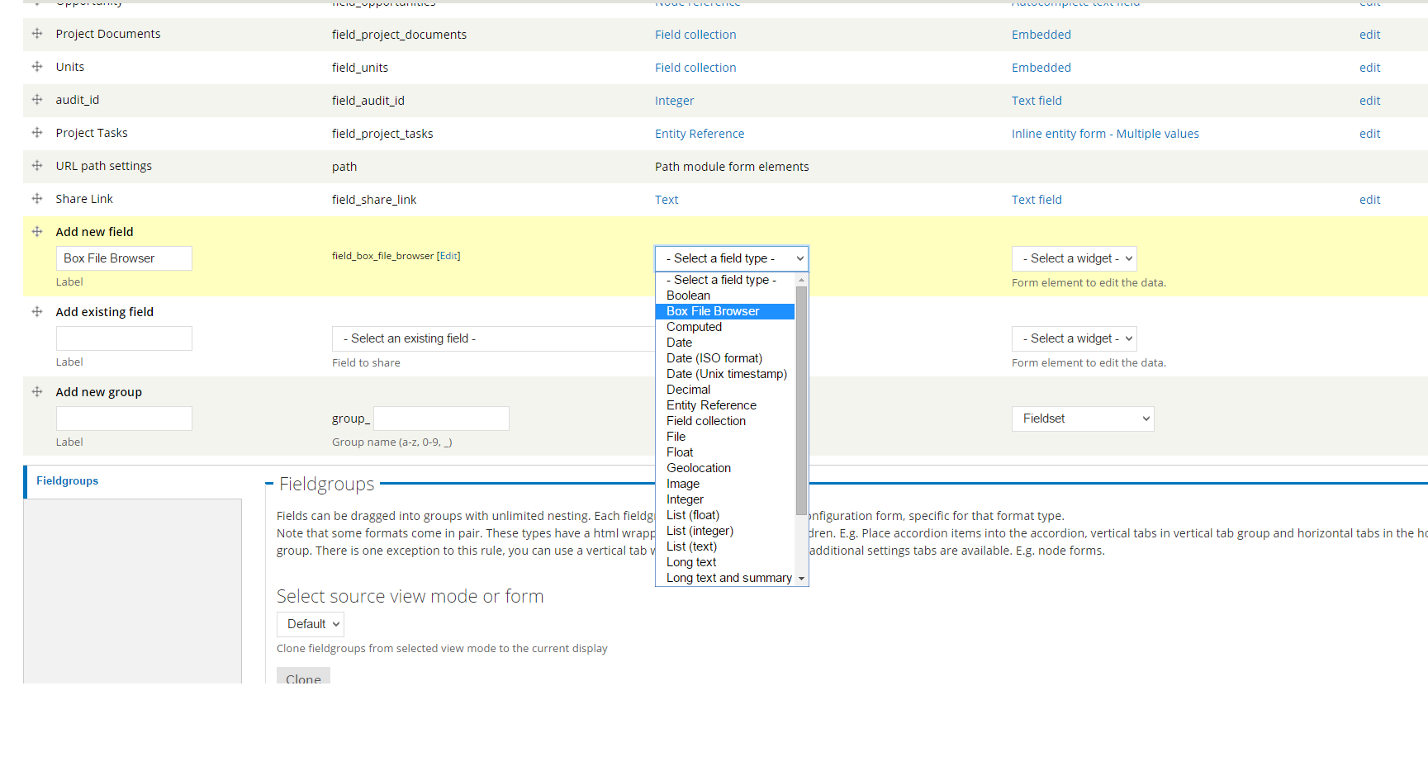Click the drag handle for URL path settings
This screenshot has height=771, width=1428.
(x=37, y=165)
